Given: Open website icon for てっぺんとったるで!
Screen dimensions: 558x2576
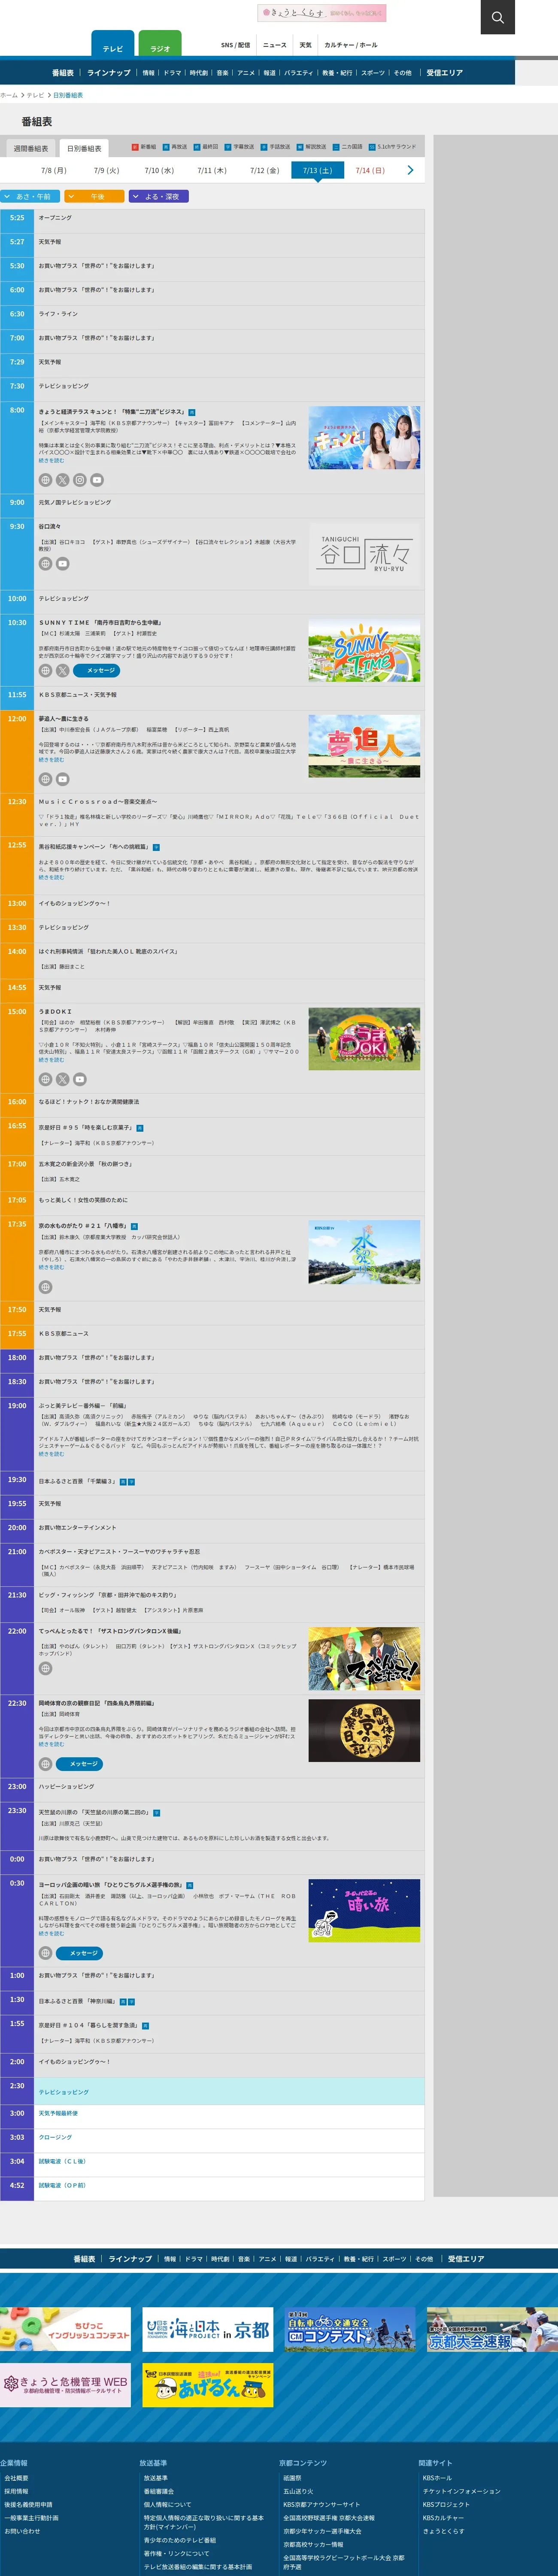Looking at the screenshot, I should click(x=45, y=1668).
